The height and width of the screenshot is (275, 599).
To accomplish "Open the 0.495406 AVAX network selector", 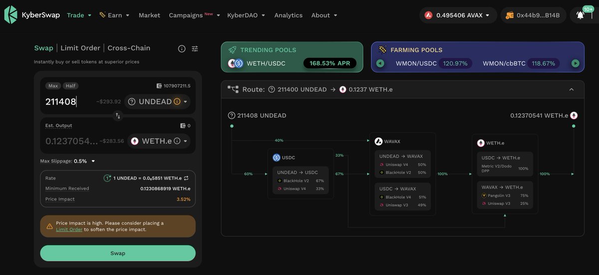I will pyautogui.click(x=458, y=15).
